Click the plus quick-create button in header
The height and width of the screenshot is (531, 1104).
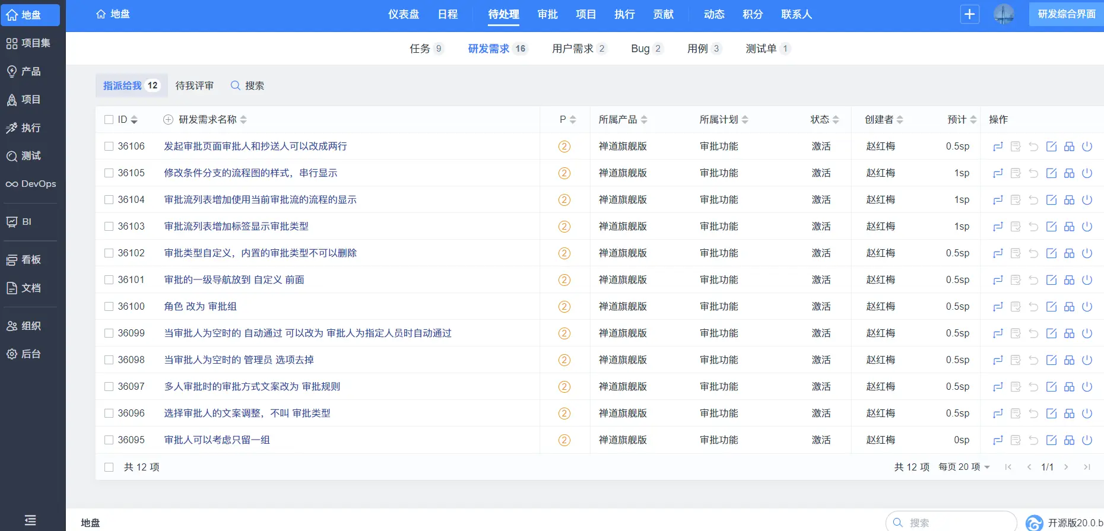(x=970, y=14)
